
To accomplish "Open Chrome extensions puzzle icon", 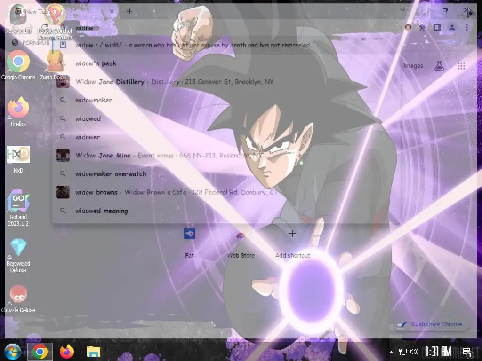I will [x=422, y=27].
